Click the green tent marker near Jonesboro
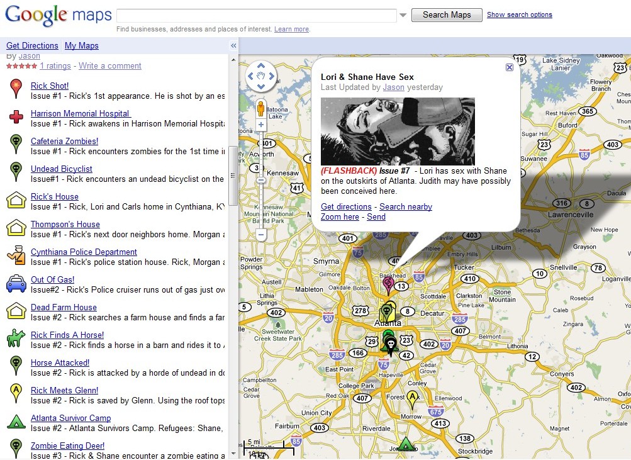631x460 pixels. coord(406,444)
